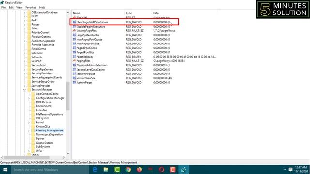Select the Environment key
310x174 pixels.
point(44,106)
